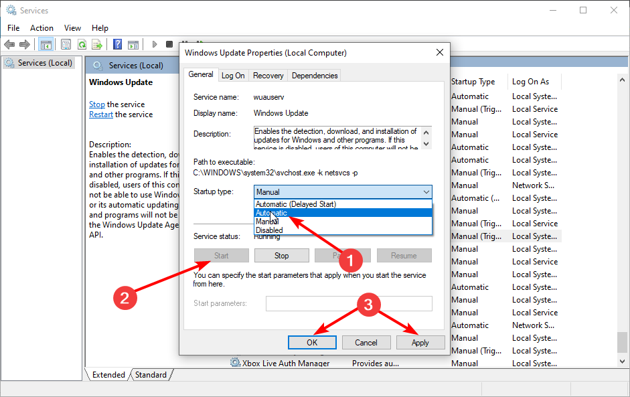The image size is (630, 397).
Task: Choose Manual in the startup type list
Action: (343, 222)
